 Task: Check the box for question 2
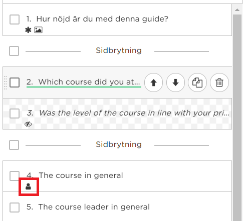point(15,82)
